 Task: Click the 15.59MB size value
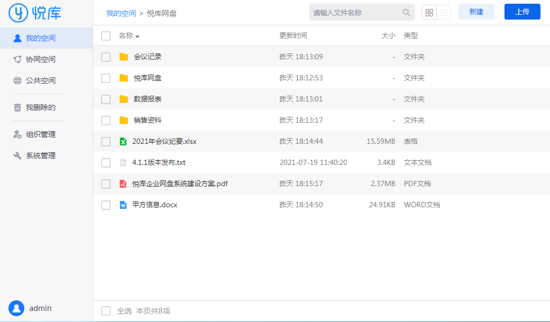coord(381,142)
